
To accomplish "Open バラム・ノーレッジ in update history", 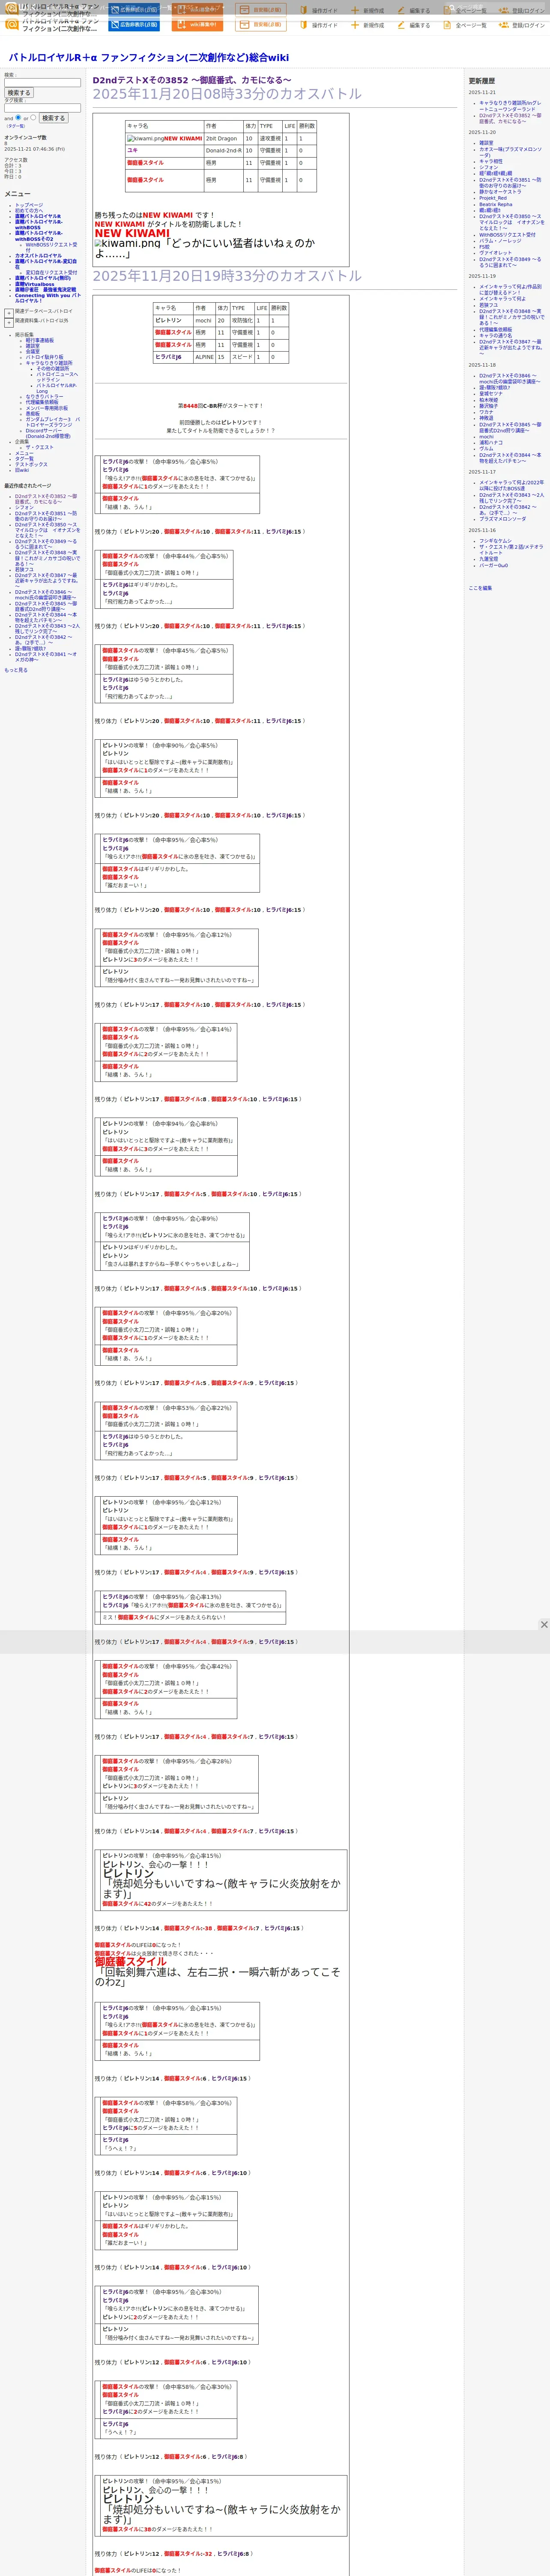I will tap(500, 241).
